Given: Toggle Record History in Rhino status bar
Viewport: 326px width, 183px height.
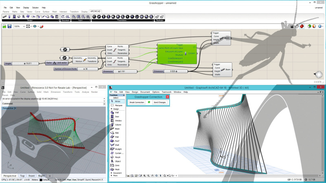Looking at the screenshot, I should pos(97,180).
